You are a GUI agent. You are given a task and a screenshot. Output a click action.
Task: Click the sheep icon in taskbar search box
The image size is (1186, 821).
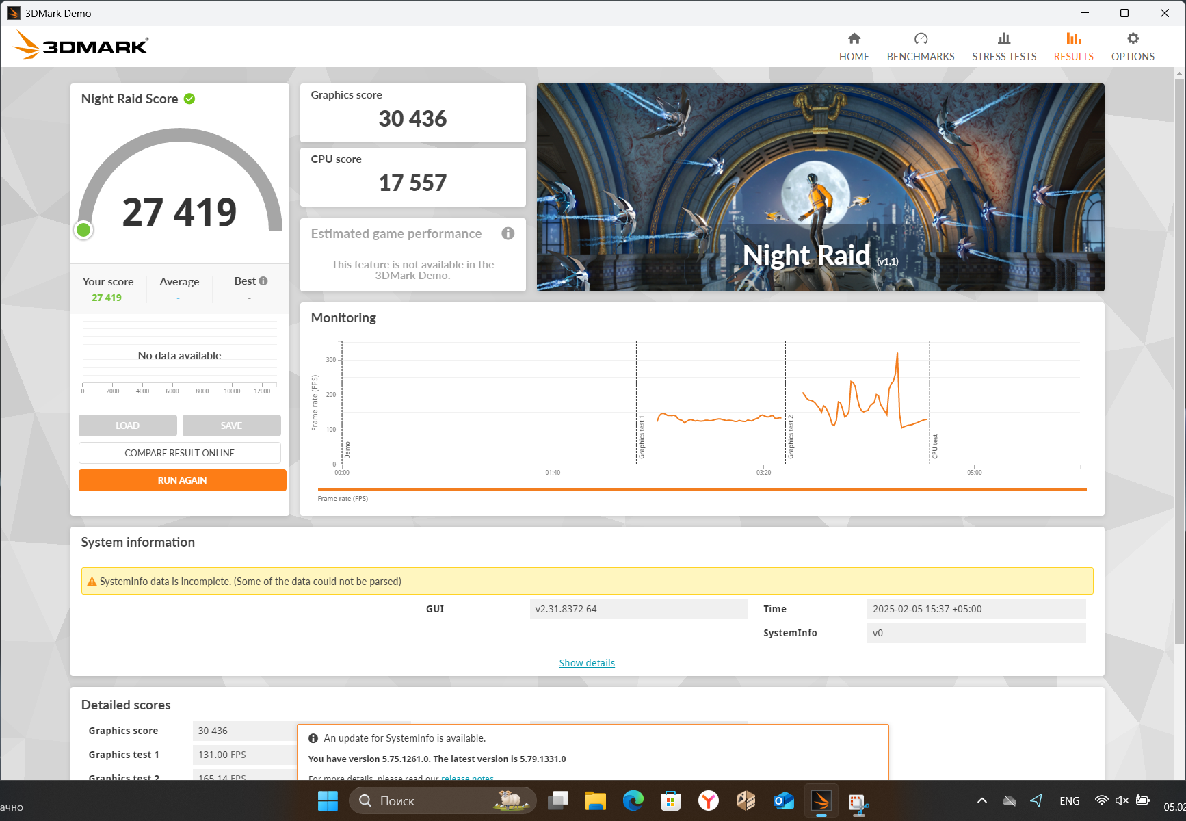pos(511,799)
